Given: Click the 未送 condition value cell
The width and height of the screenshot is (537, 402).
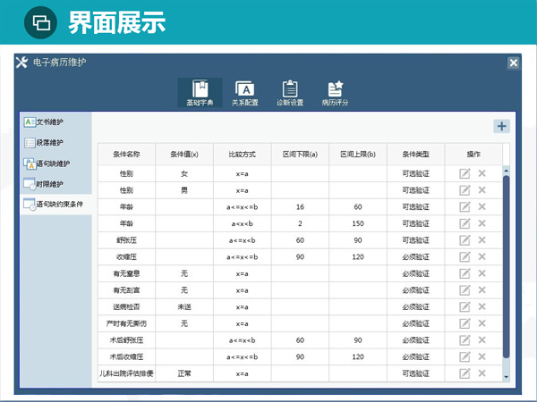Looking at the screenshot, I should [184, 307].
